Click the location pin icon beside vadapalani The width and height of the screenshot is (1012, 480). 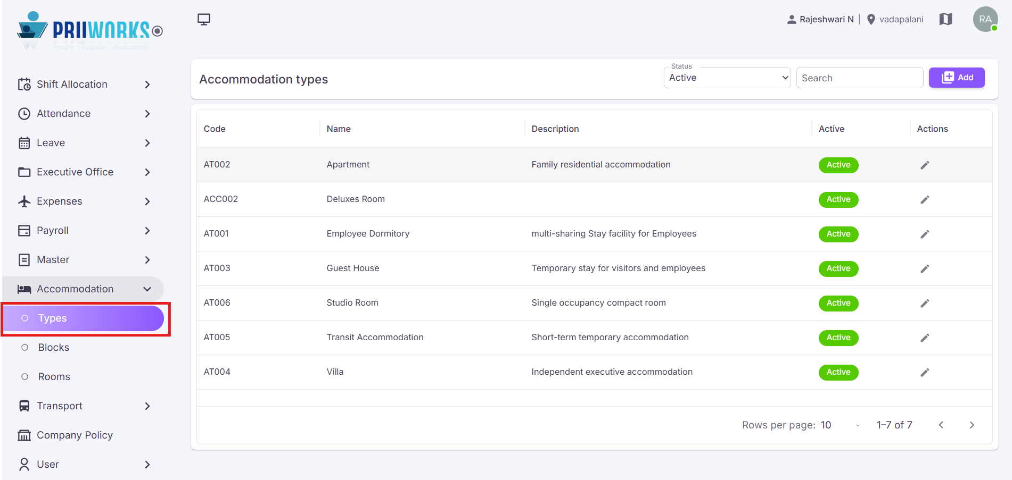tap(871, 20)
